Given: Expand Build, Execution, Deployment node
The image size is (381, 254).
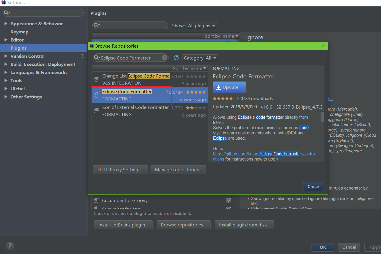Looking at the screenshot, I should coord(6,64).
